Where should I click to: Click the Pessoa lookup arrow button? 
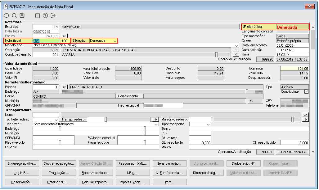pos(64,87)
